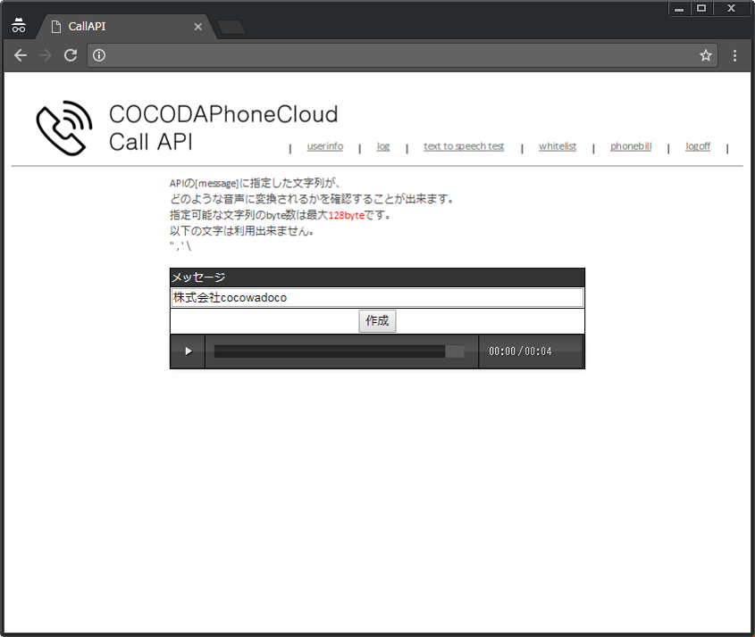Open a new tab with the new-tab button

(x=231, y=28)
